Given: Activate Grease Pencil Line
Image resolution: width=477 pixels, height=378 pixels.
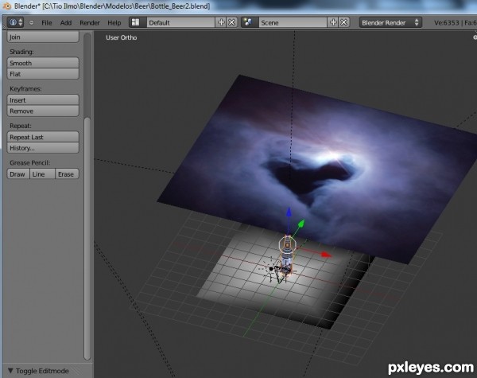Looking at the screenshot, I should [43, 174].
